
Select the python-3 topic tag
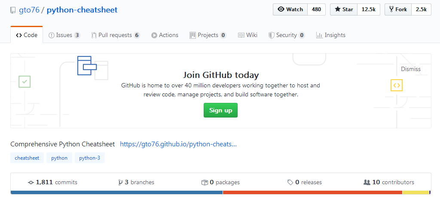click(90, 158)
